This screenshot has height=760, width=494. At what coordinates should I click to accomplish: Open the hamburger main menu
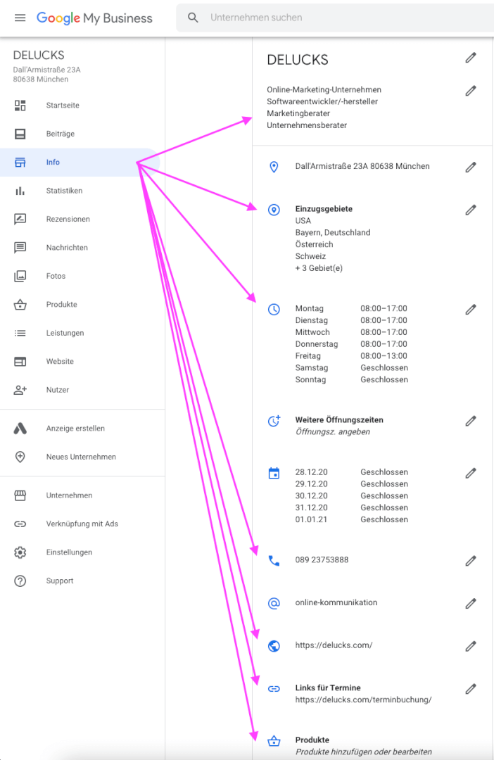click(x=20, y=18)
